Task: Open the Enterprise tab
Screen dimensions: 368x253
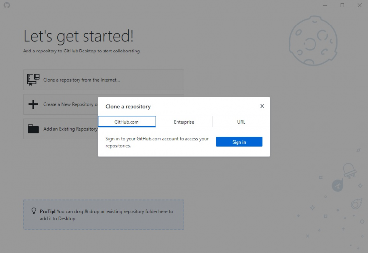Action: pyautogui.click(x=184, y=122)
